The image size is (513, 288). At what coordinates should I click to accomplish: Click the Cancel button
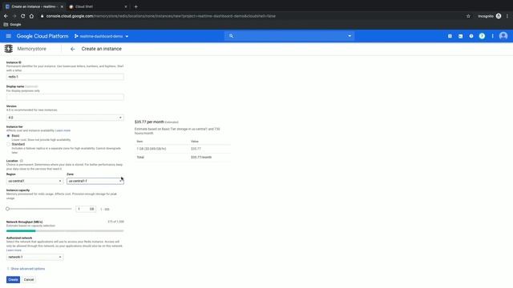point(29,279)
